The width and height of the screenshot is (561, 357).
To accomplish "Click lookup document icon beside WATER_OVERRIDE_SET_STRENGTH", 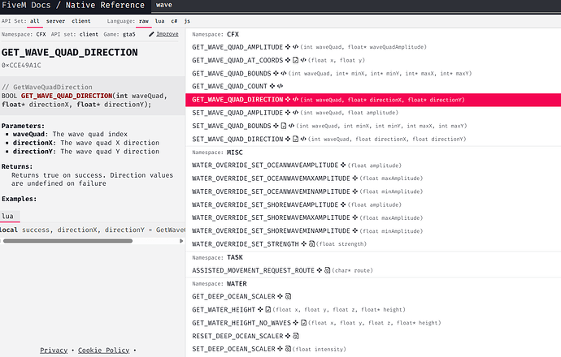I will coord(311,244).
